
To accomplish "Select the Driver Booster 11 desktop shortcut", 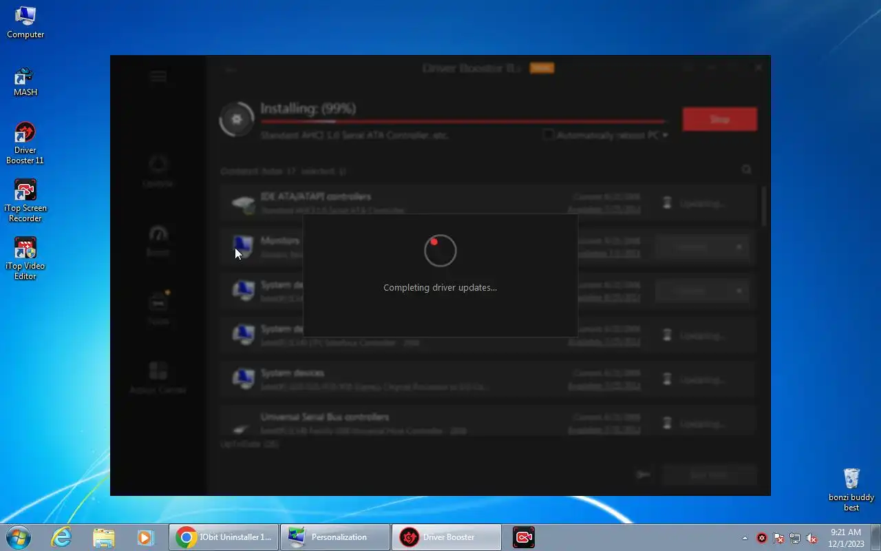I will 25,143.
